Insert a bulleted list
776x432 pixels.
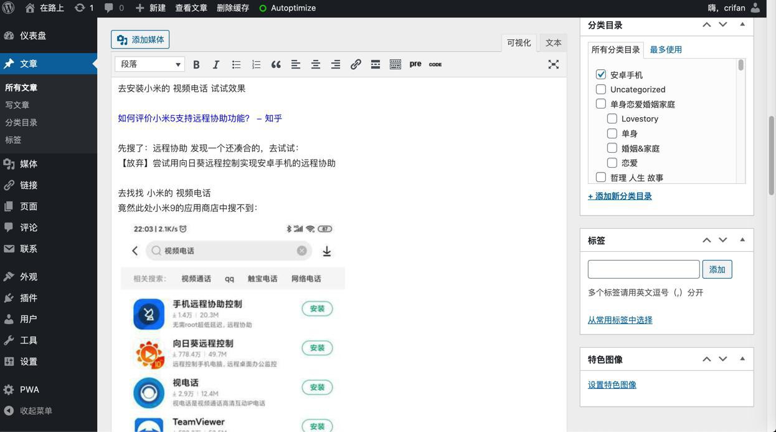(236, 64)
